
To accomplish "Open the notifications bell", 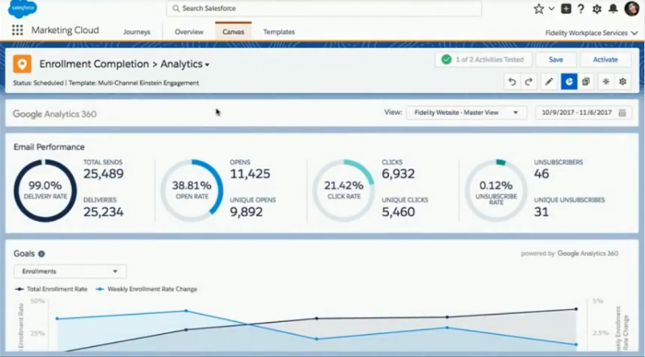I will click(x=613, y=8).
